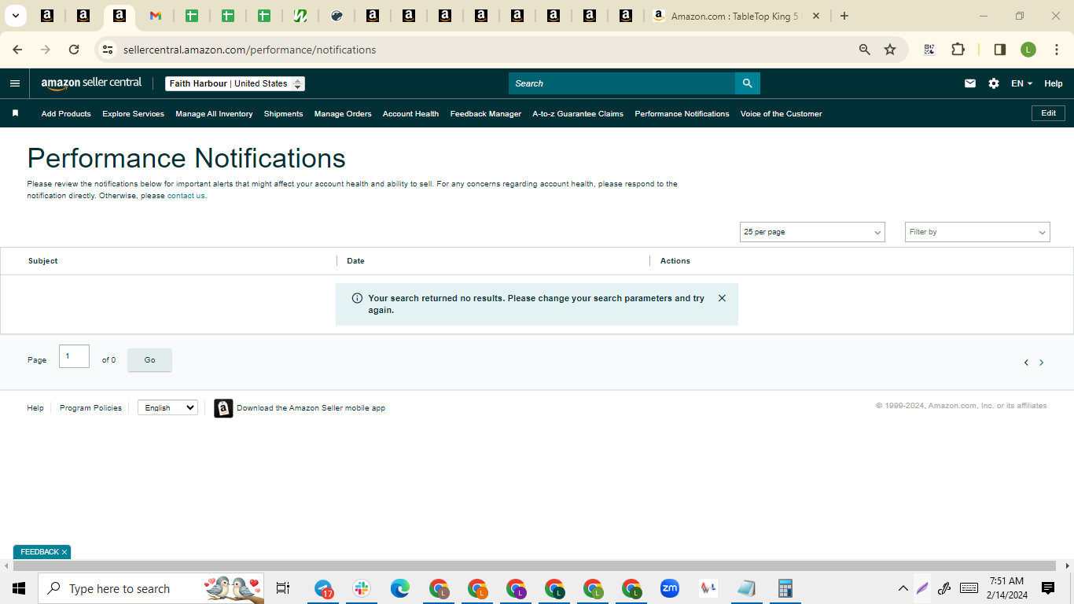Image resolution: width=1074 pixels, height=604 pixels.
Task: Open the Windows Start menu
Action: pyautogui.click(x=19, y=588)
